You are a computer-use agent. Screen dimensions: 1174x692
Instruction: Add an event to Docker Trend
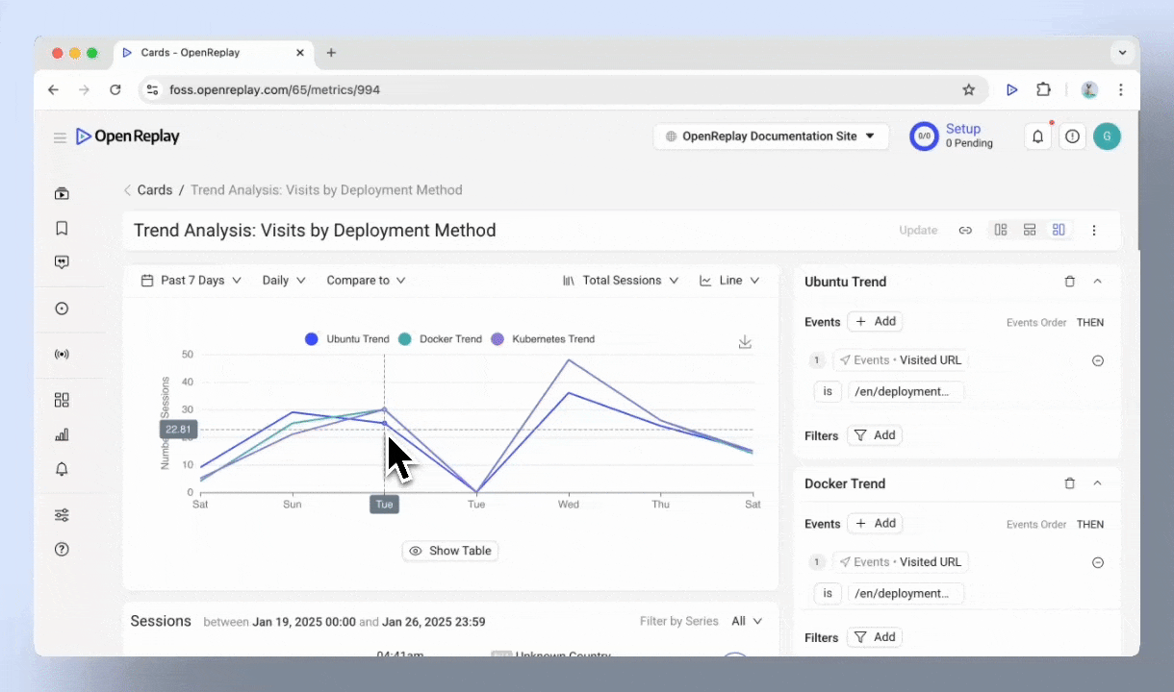point(875,524)
